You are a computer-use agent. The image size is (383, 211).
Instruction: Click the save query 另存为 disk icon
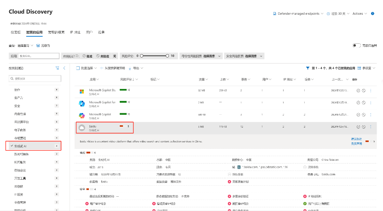[38, 46]
